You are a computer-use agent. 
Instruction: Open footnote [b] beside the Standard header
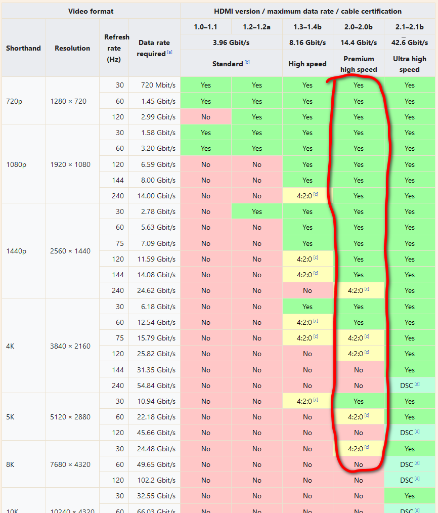coord(247,62)
